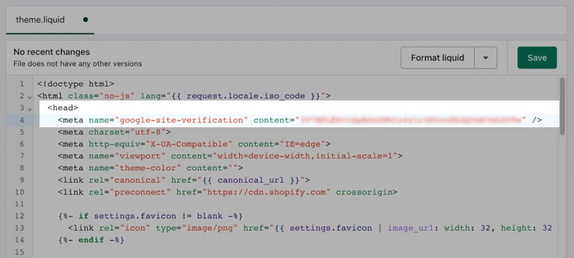
Task: Click the google-site-verification meta tag name
Action: point(184,120)
